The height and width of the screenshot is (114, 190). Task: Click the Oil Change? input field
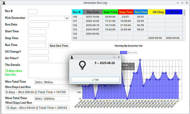click(x=38, y=52)
